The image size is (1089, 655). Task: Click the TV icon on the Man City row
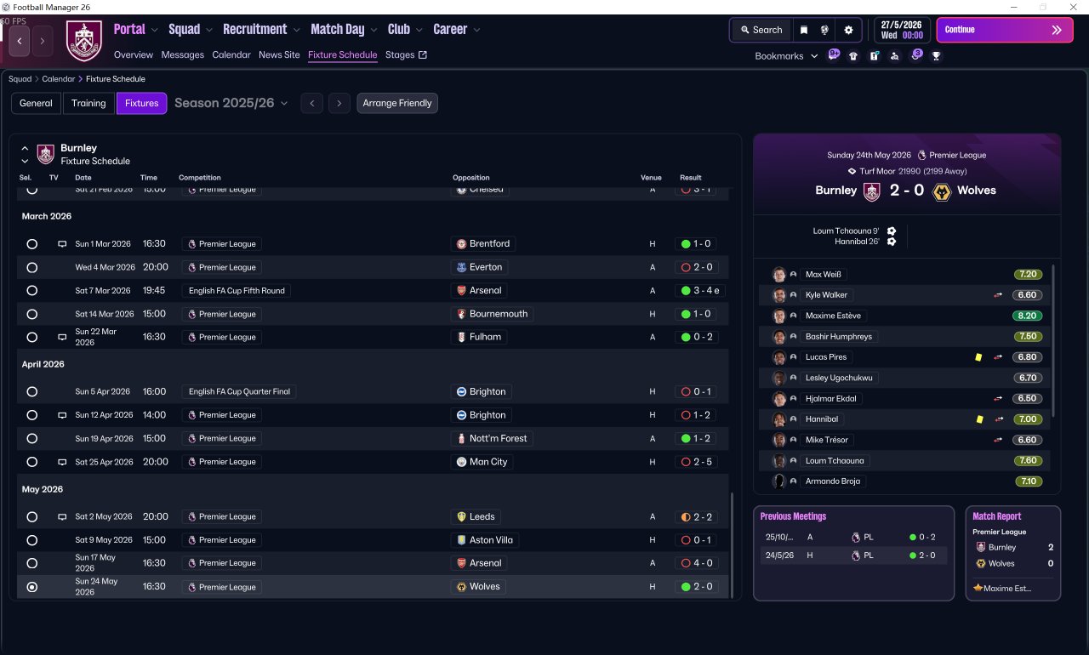point(61,462)
